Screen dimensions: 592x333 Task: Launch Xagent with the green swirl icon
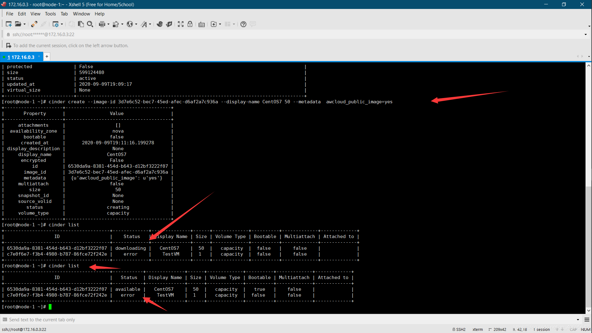pos(169,24)
